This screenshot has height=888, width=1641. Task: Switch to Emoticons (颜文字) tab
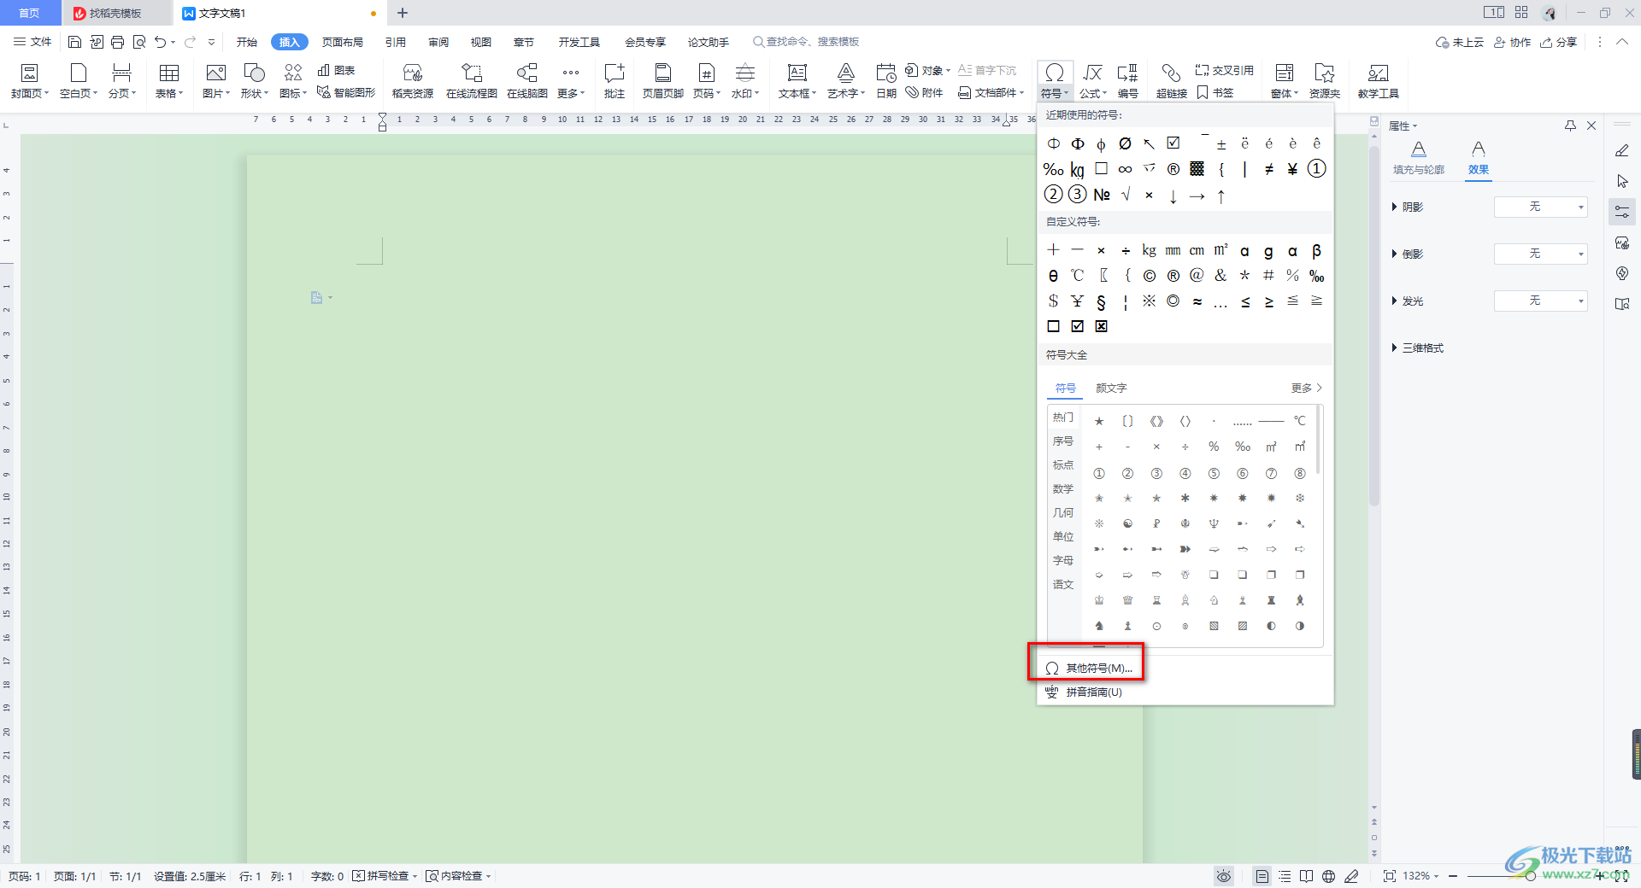(x=1111, y=388)
